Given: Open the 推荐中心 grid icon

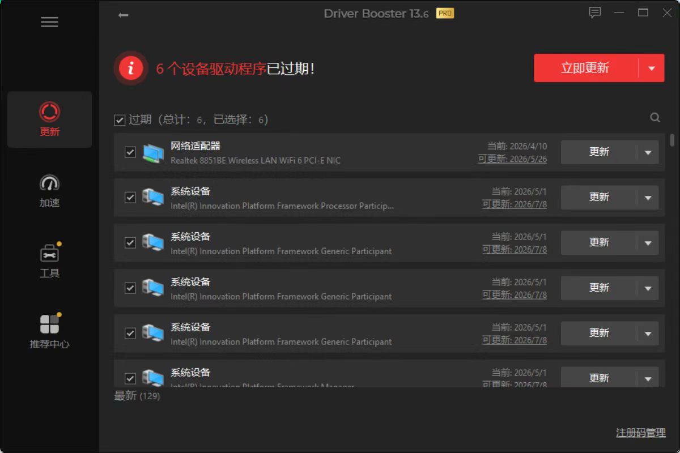Looking at the screenshot, I should (x=49, y=324).
